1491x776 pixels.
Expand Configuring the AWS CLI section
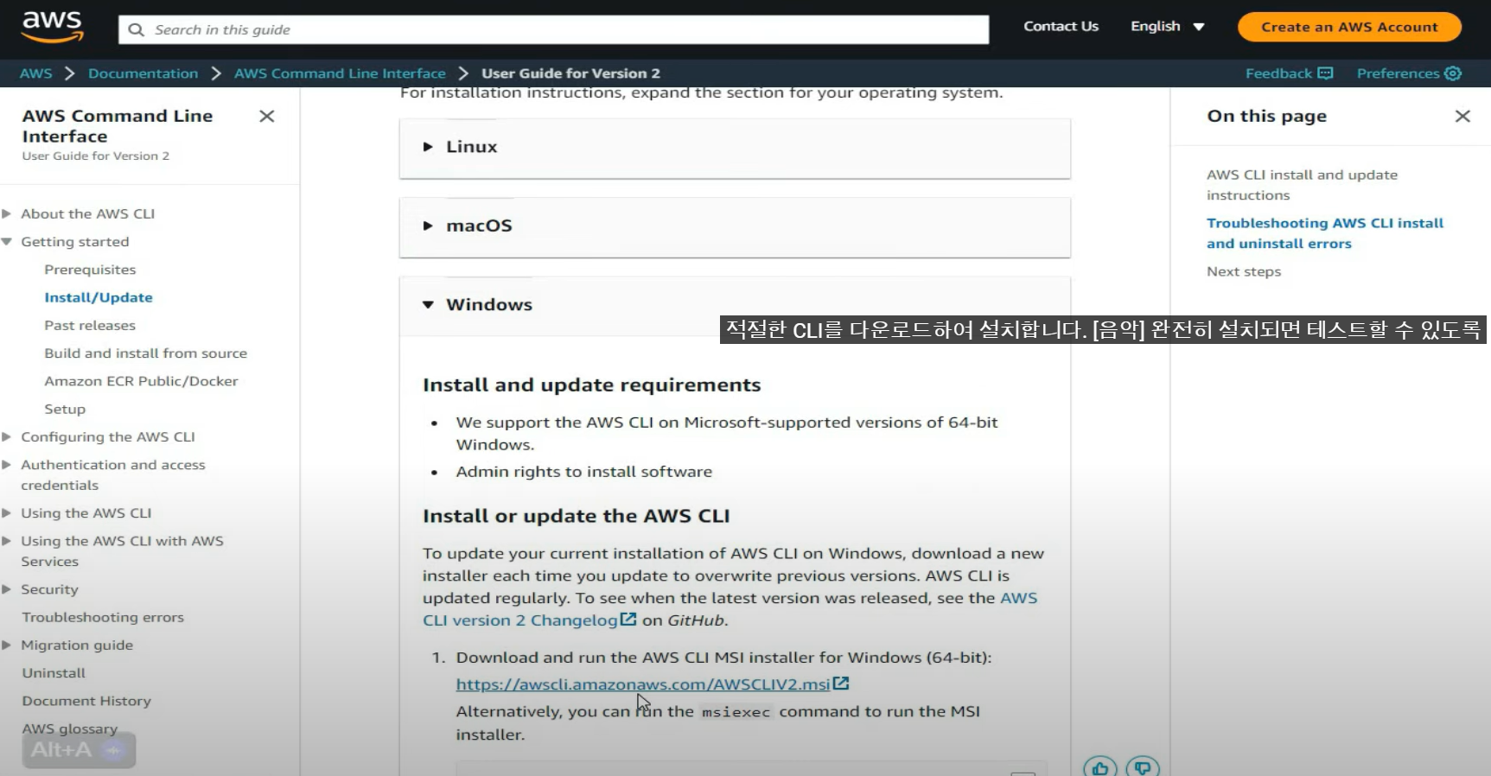click(x=6, y=437)
